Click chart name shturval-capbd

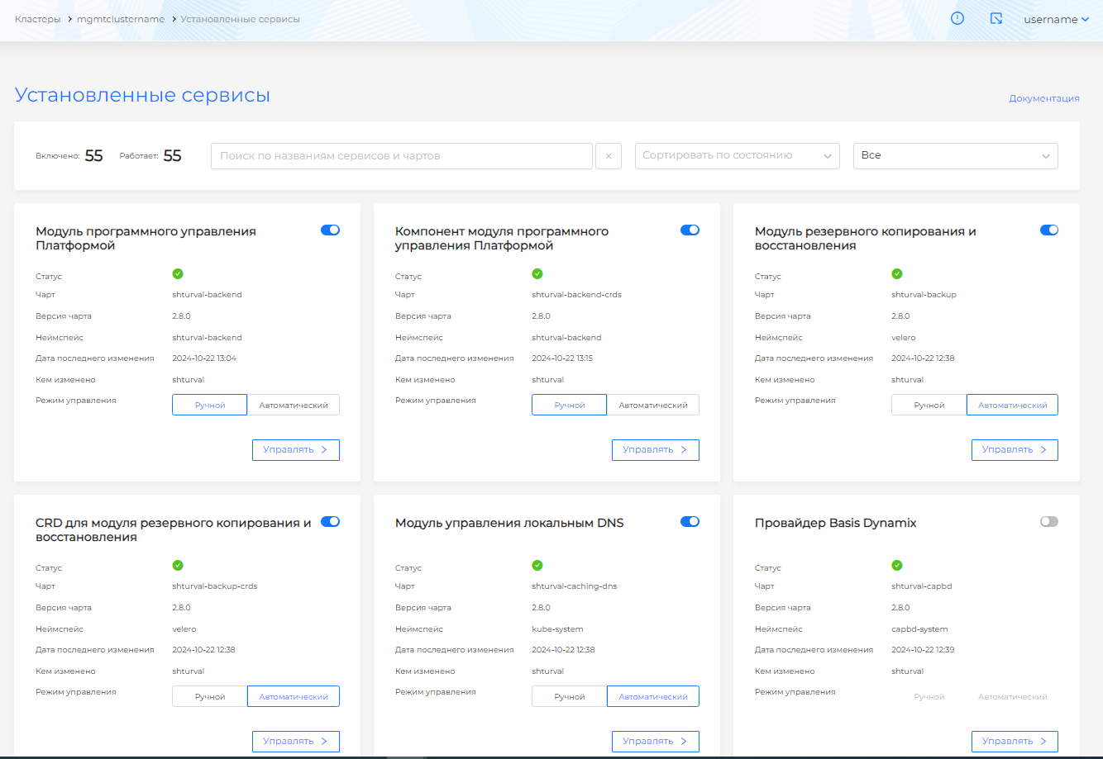922,586
